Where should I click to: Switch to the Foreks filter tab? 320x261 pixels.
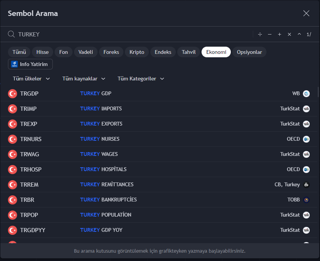pyautogui.click(x=111, y=52)
